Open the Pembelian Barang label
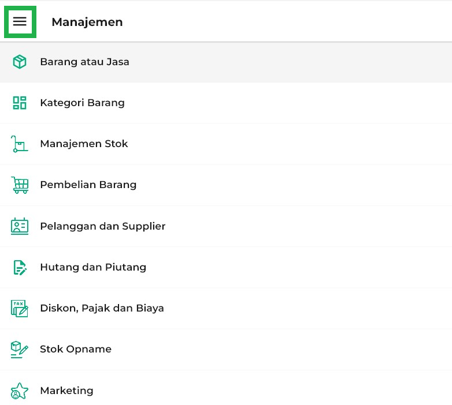This screenshot has height=405, width=452. [x=88, y=185]
